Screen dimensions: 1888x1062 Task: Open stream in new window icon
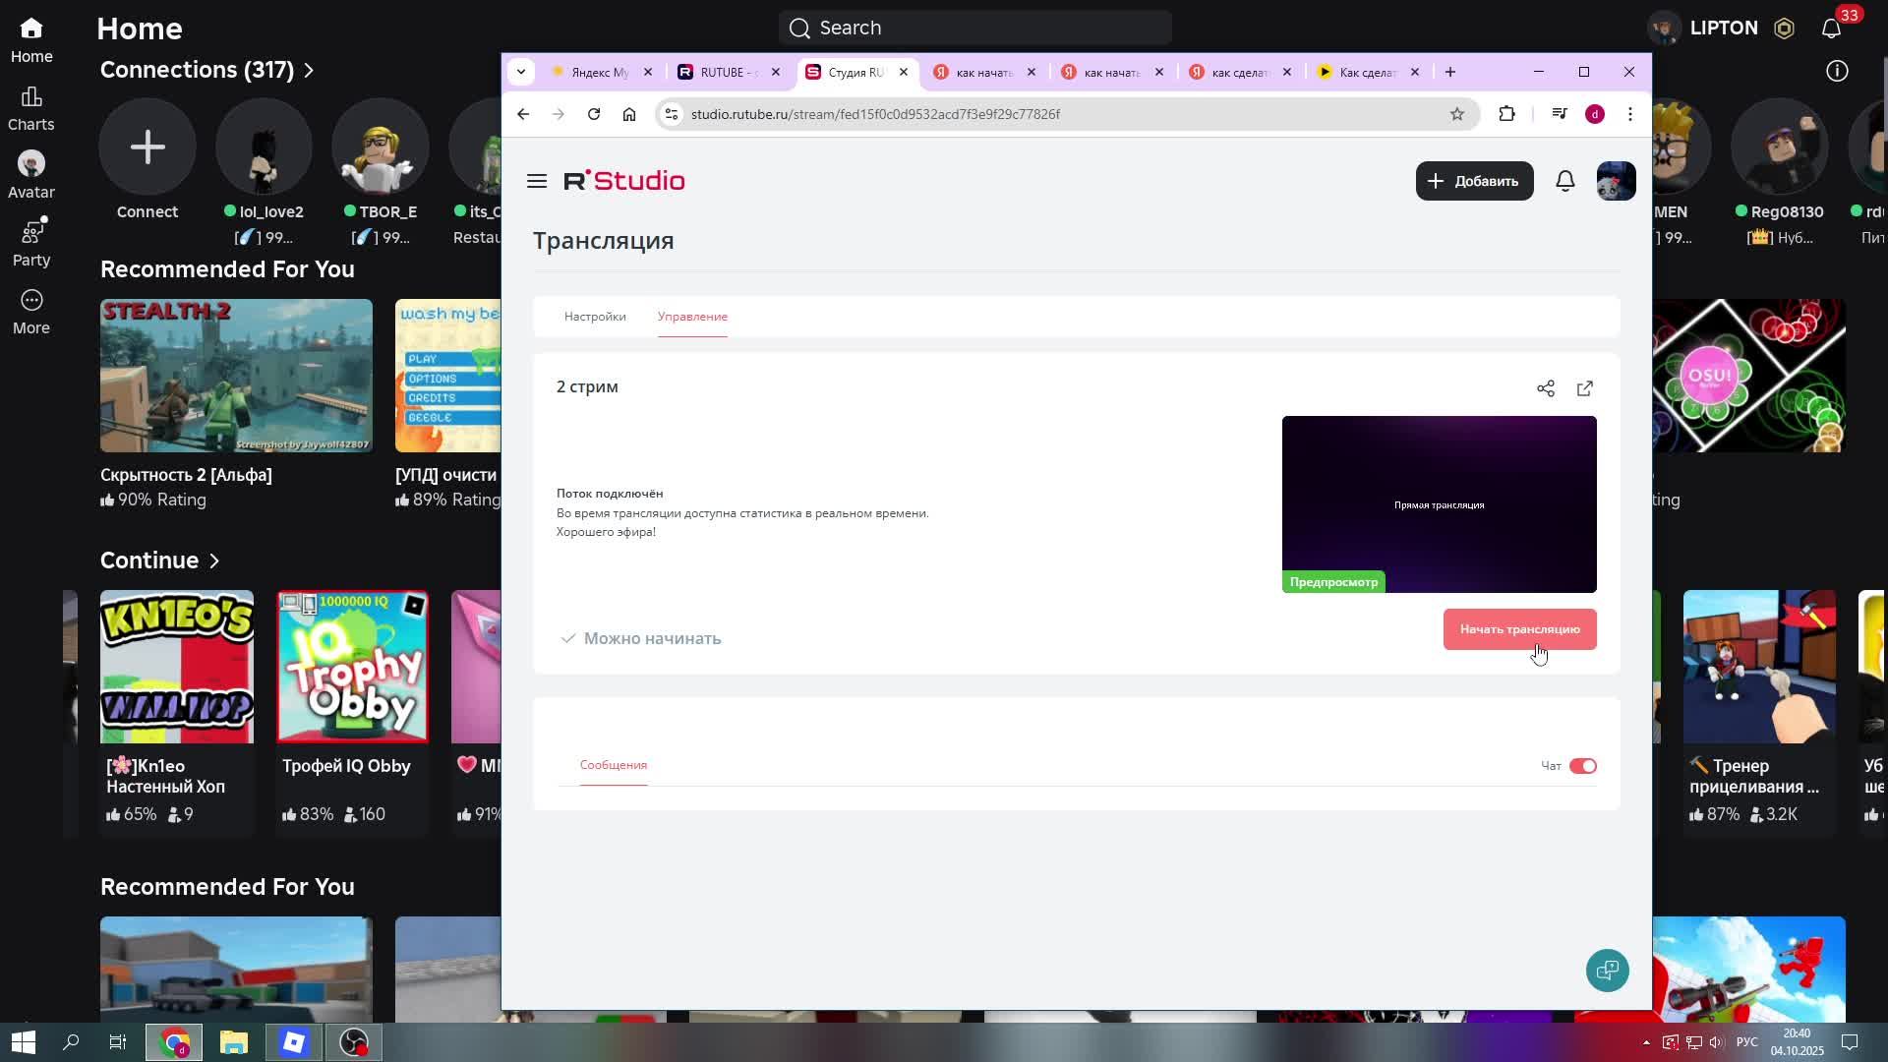1585,388
